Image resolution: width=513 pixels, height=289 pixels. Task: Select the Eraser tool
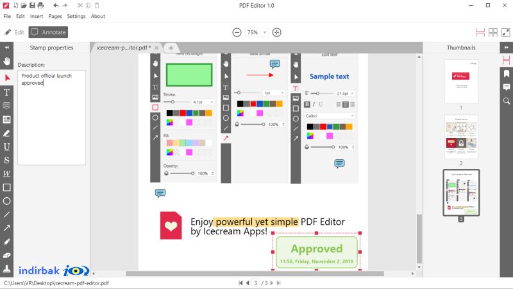[6, 255]
